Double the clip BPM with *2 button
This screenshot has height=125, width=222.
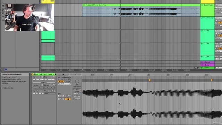coord(69,96)
